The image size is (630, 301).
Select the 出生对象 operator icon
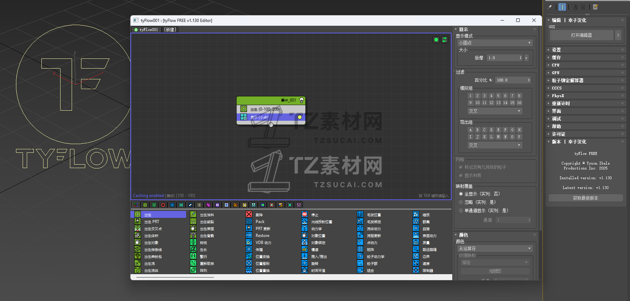pyautogui.click(x=138, y=242)
